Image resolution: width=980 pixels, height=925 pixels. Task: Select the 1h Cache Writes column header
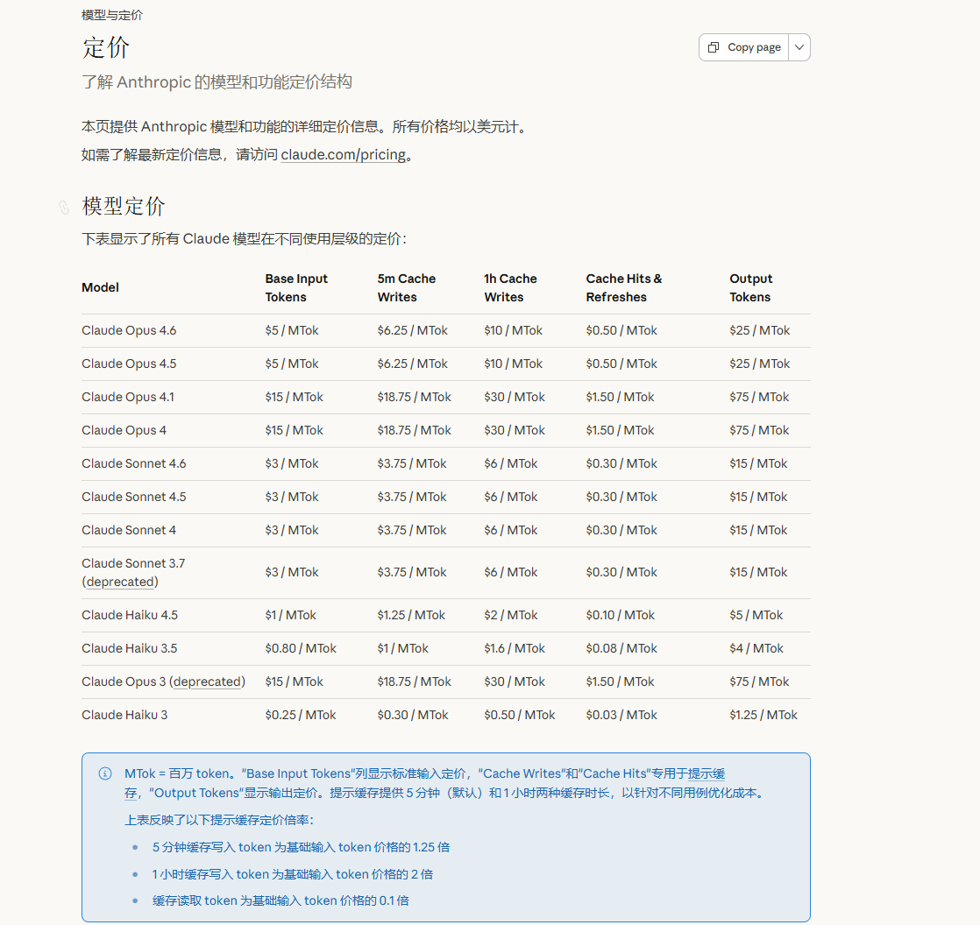[510, 288]
